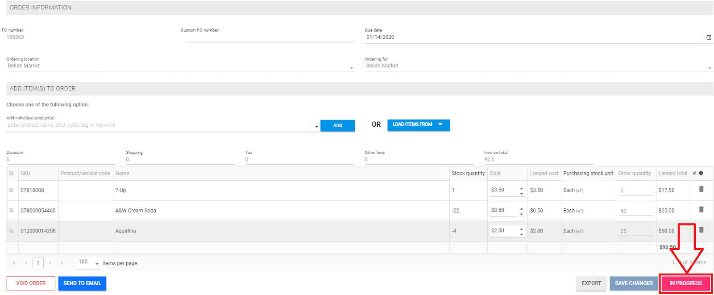Select the A&W Cream Soda row checkbox
The image size is (714, 295).
[x=12, y=210]
